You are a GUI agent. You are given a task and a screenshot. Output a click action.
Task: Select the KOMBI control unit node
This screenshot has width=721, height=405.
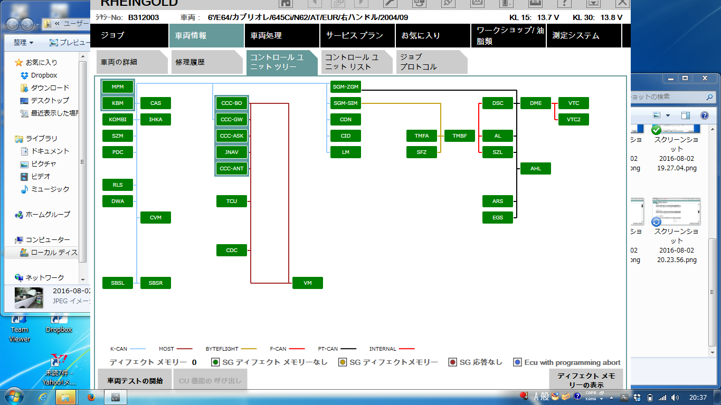(x=118, y=120)
